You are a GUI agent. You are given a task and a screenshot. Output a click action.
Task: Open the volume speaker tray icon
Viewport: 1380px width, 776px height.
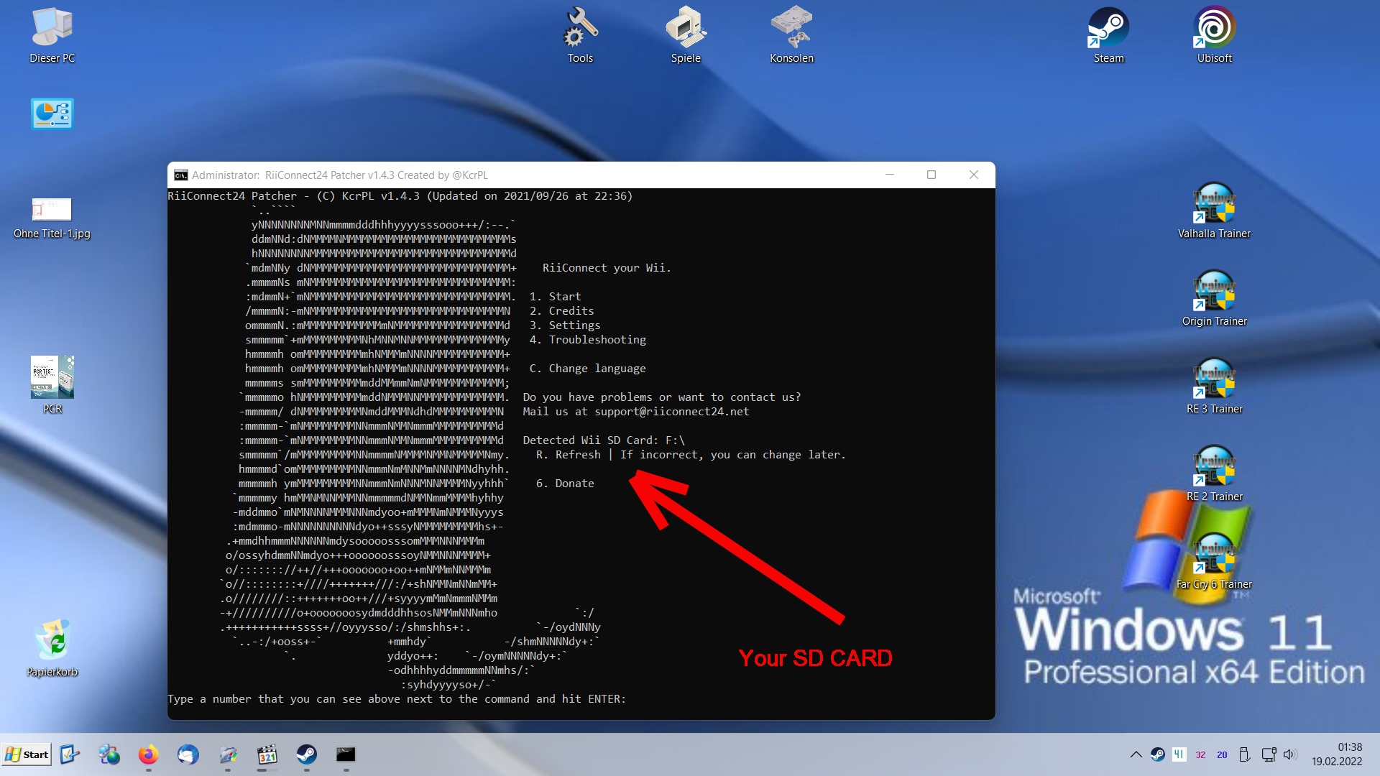tap(1289, 754)
